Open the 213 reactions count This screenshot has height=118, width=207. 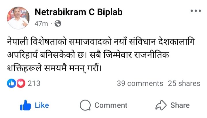34,83
